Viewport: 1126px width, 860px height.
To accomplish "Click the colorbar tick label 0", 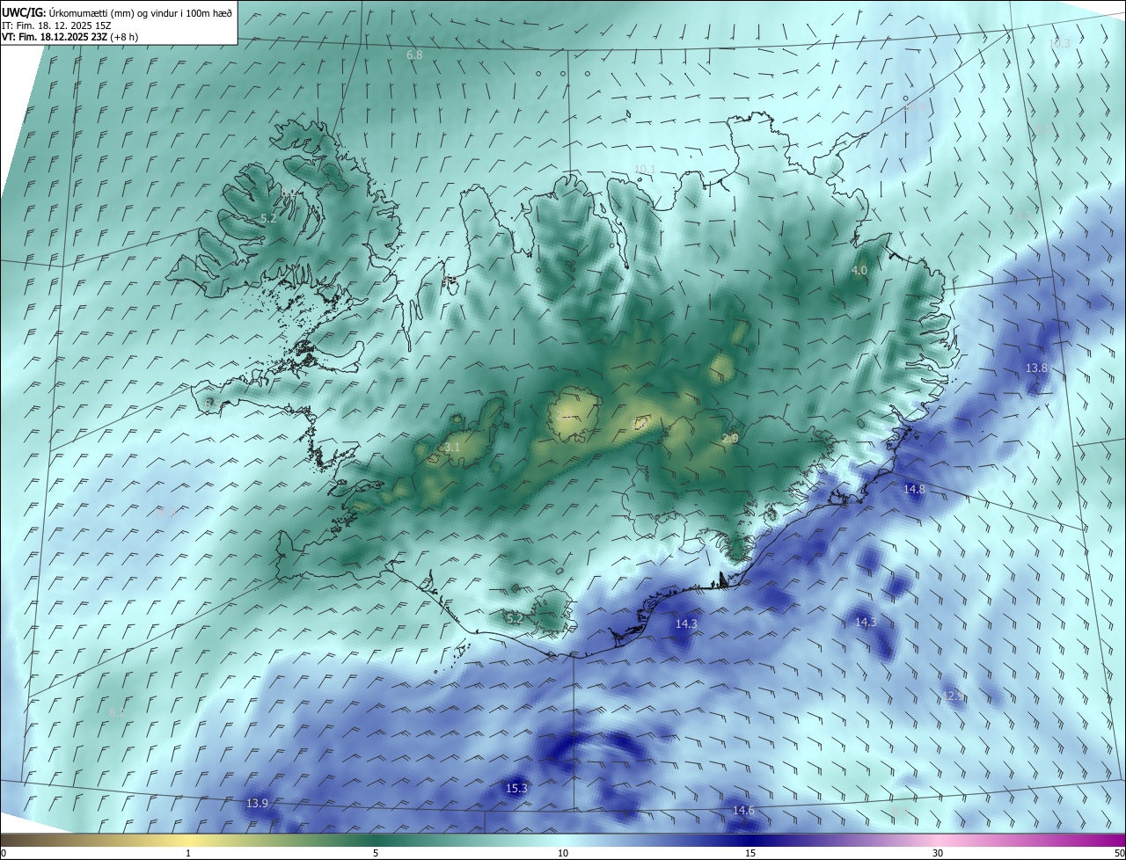I will click(x=4, y=853).
